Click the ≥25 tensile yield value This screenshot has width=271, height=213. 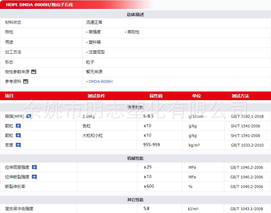[x=148, y=167]
